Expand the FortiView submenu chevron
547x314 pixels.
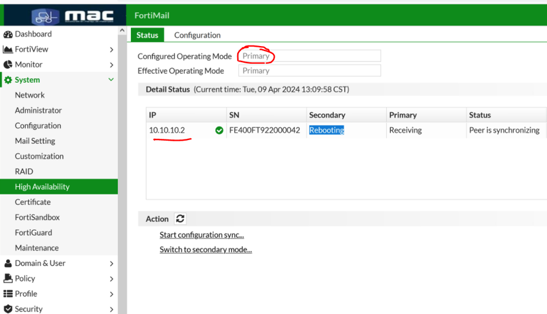(x=111, y=50)
